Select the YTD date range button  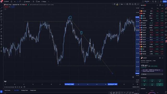[15, 87]
